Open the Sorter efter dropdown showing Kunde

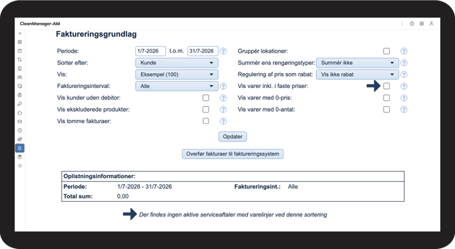(x=177, y=63)
